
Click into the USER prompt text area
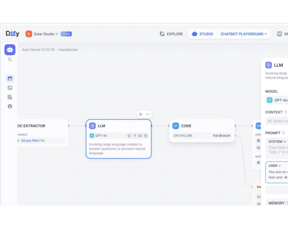point(278,174)
